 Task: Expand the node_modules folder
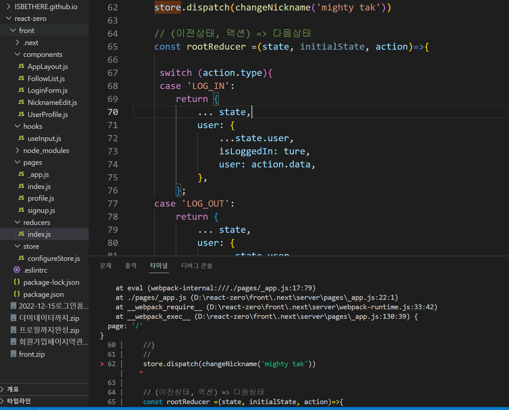(46, 151)
